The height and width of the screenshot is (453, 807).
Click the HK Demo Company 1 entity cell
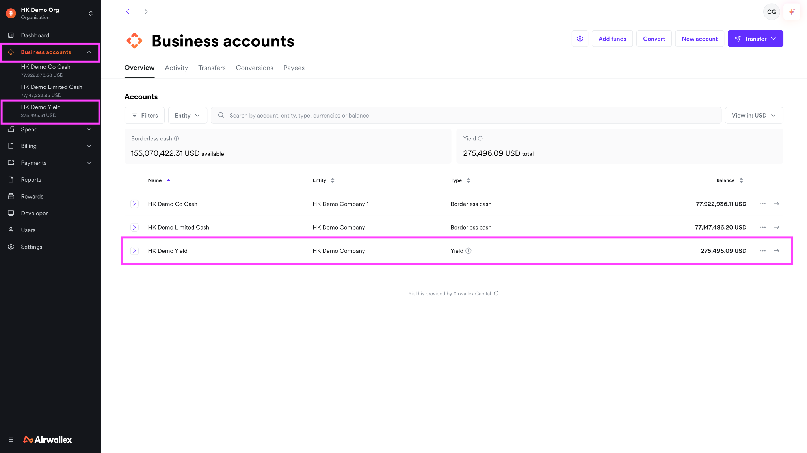[x=341, y=204]
